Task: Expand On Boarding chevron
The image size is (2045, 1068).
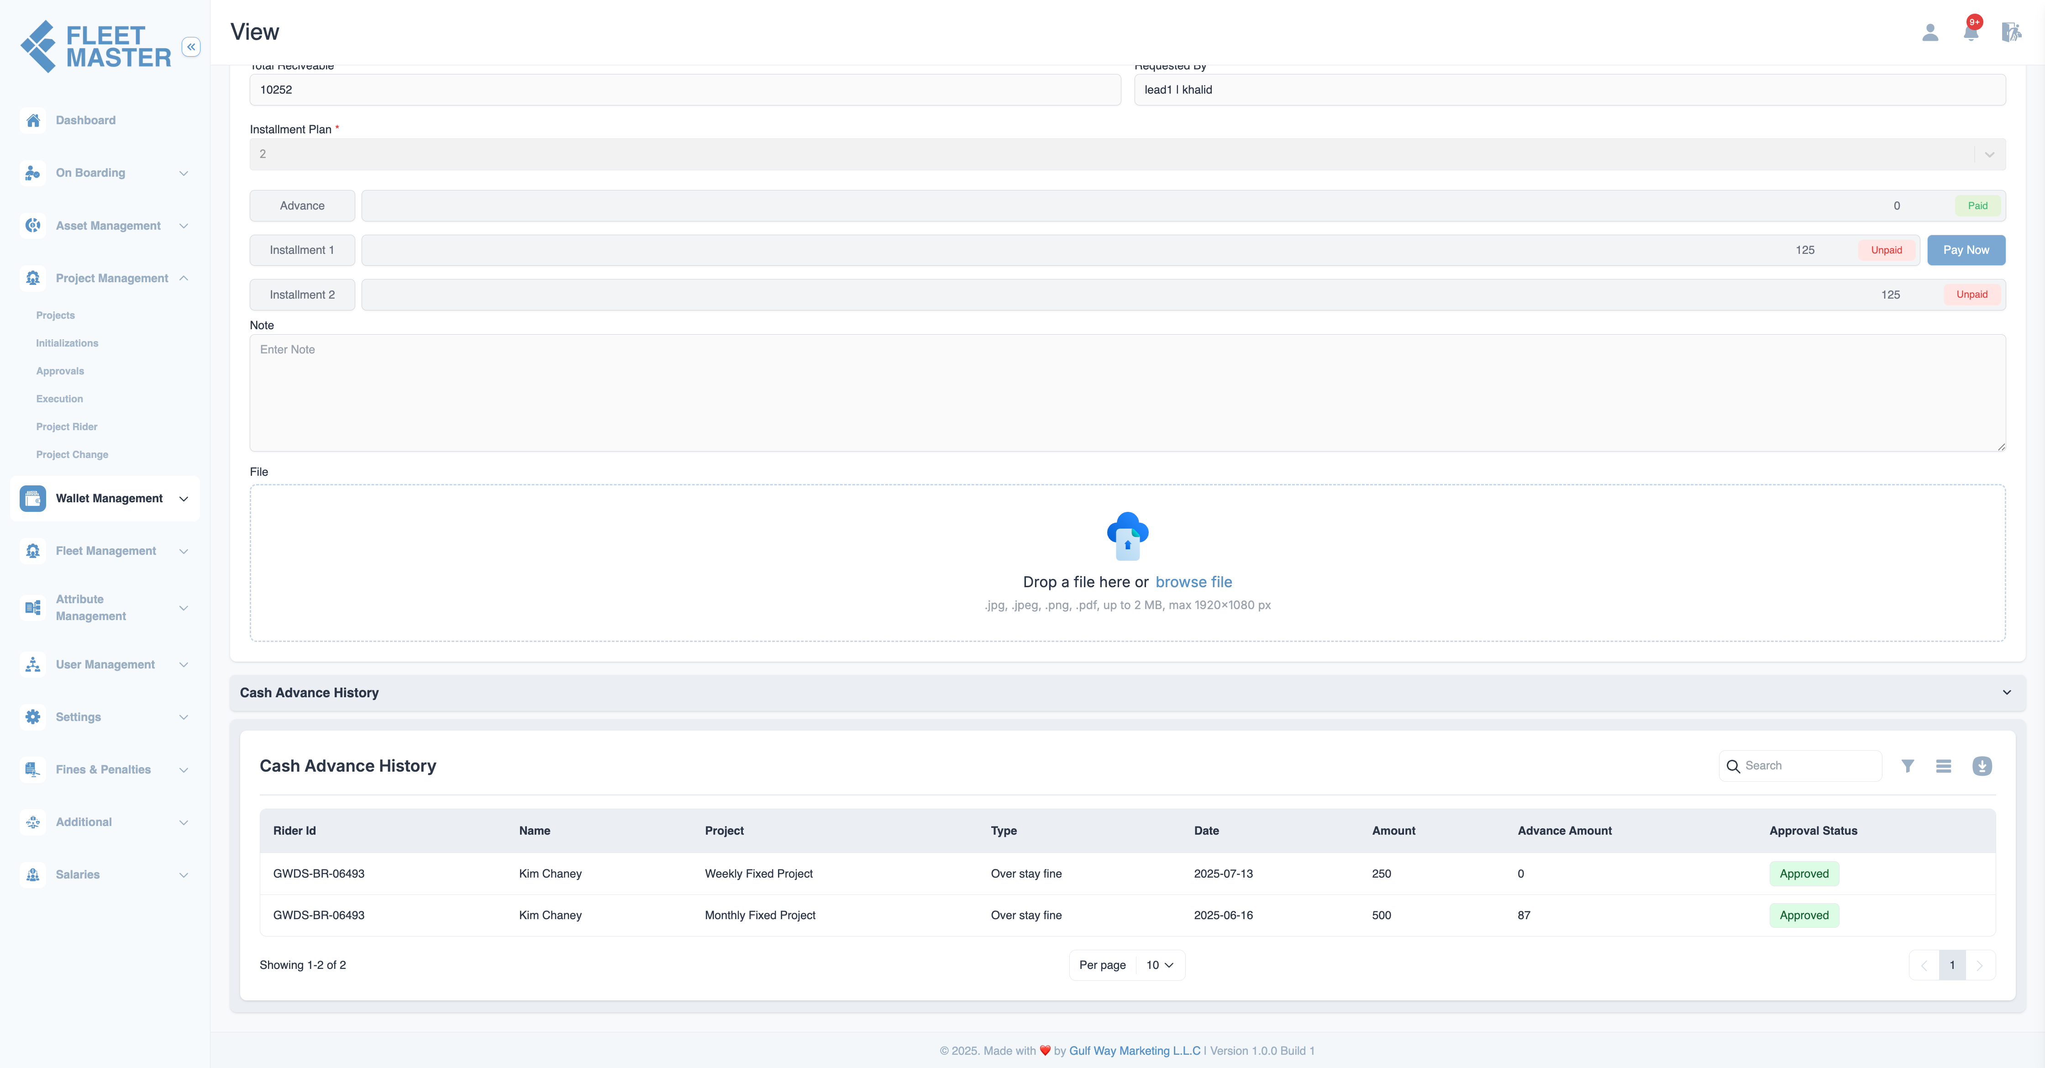Action: pos(184,173)
